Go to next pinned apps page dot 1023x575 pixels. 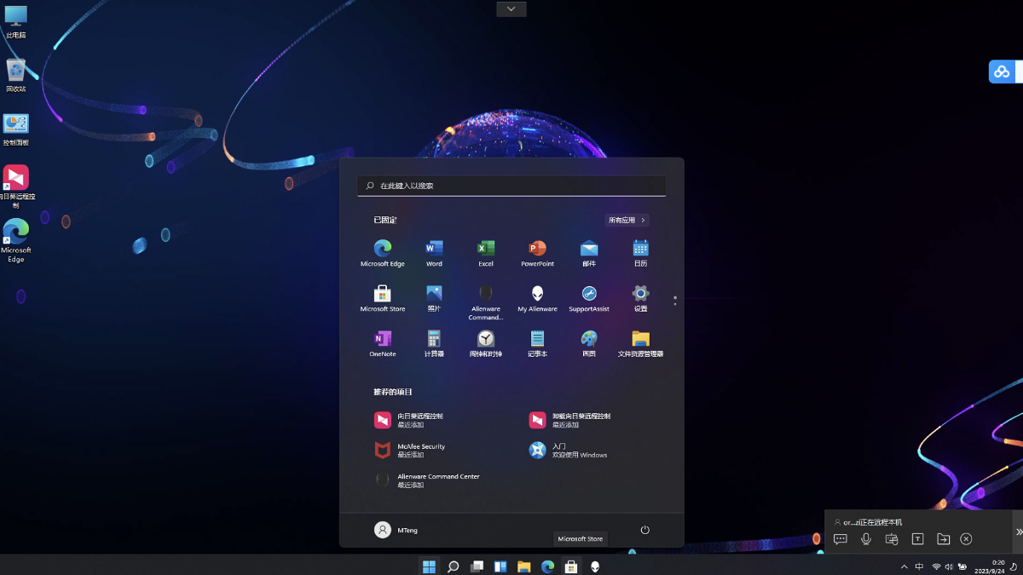pyautogui.click(x=675, y=303)
